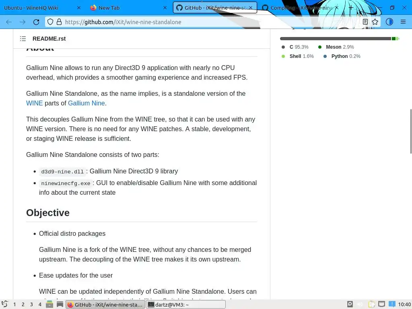Select the GitHub - iXit/wine-nine-standalone tab

point(215,8)
